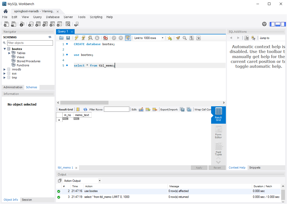Create a new table icon in main toolbar
The height and width of the screenshot is (204, 287).
[38, 24]
